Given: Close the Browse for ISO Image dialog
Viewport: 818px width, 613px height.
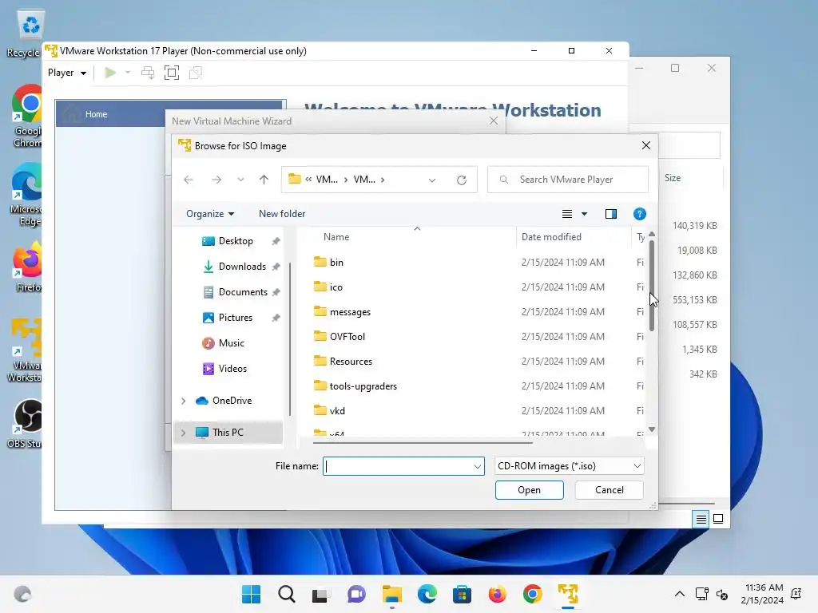Looking at the screenshot, I should pos(645,145).
